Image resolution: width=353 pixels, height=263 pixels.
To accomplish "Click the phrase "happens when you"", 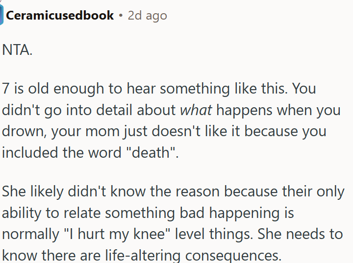I will [278, 111].
